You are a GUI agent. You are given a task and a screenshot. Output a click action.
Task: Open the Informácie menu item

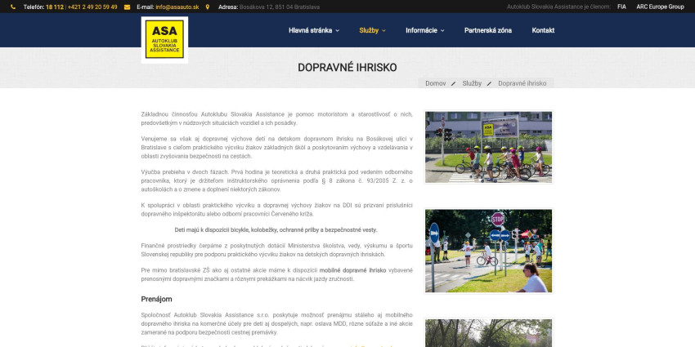coord(421,30)
